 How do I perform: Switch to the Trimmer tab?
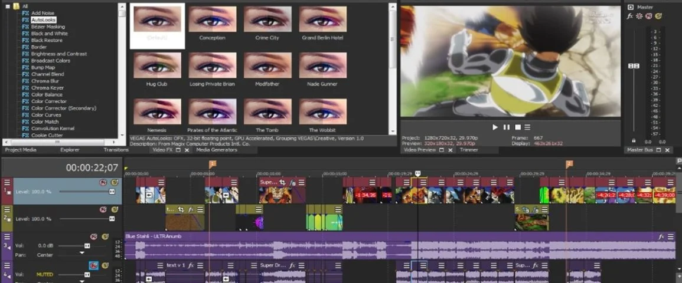pyautogui.click(x=468, y=150)
